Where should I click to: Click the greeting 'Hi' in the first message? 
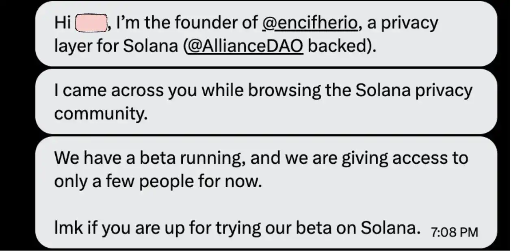(62, 22)
